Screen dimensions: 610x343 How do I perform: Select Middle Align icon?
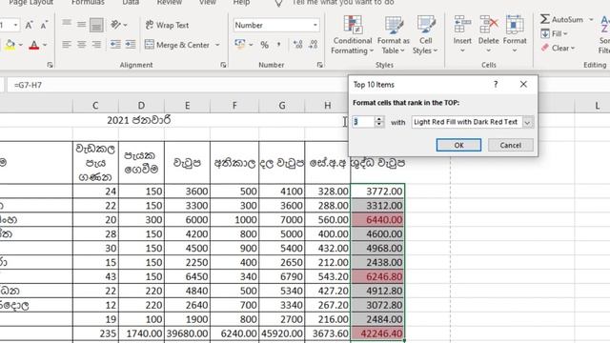(x=81, y=25)
